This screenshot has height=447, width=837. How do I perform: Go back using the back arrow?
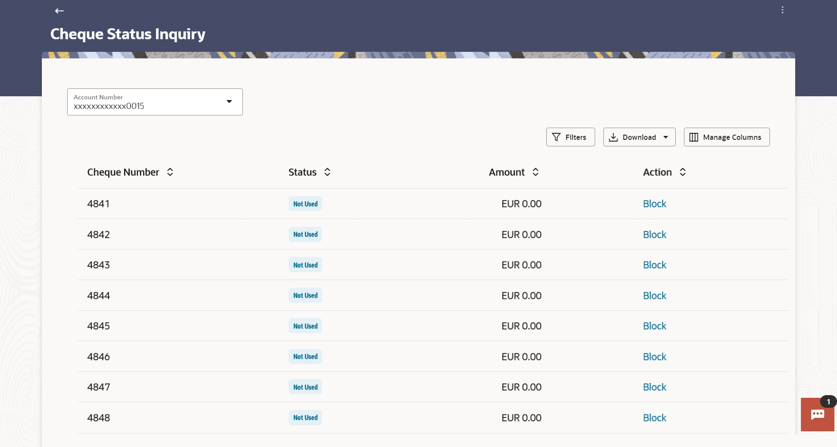point(59,11)
